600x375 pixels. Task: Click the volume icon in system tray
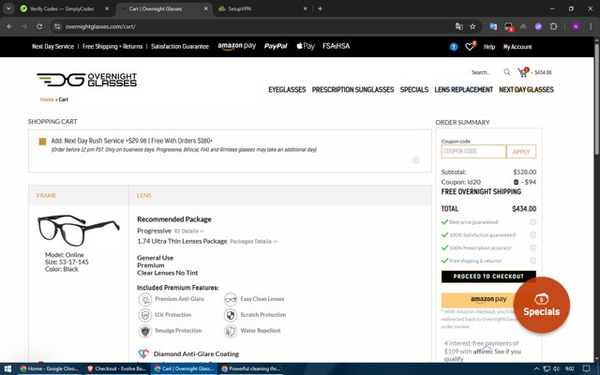click(557, 368)
